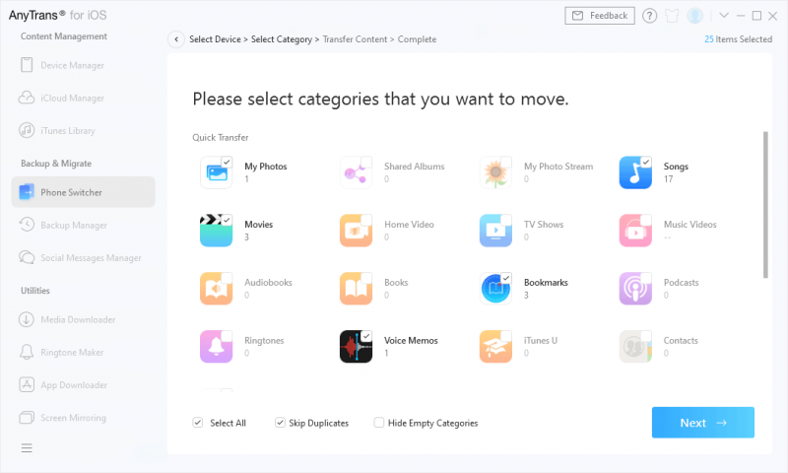Click the Transfer Content breadcrumb

355,39
